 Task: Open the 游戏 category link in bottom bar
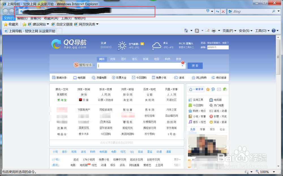[x=83, y=152]
